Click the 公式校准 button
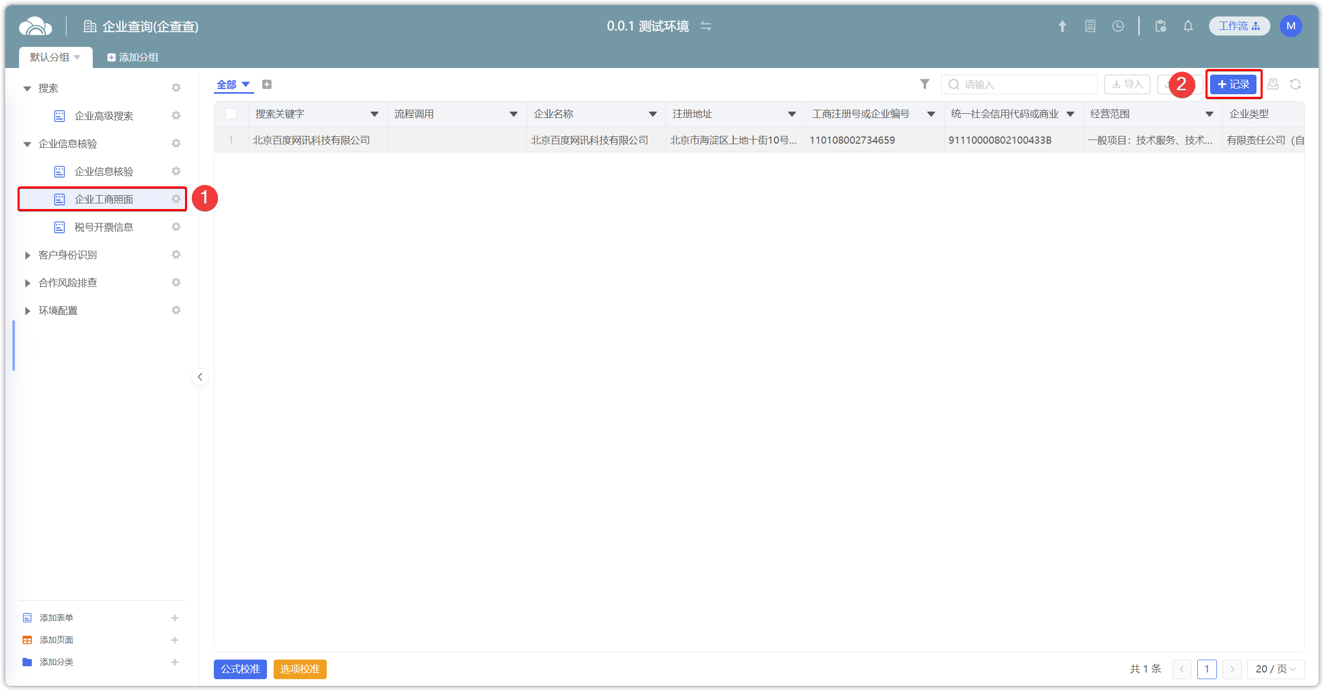 [240, 669]
